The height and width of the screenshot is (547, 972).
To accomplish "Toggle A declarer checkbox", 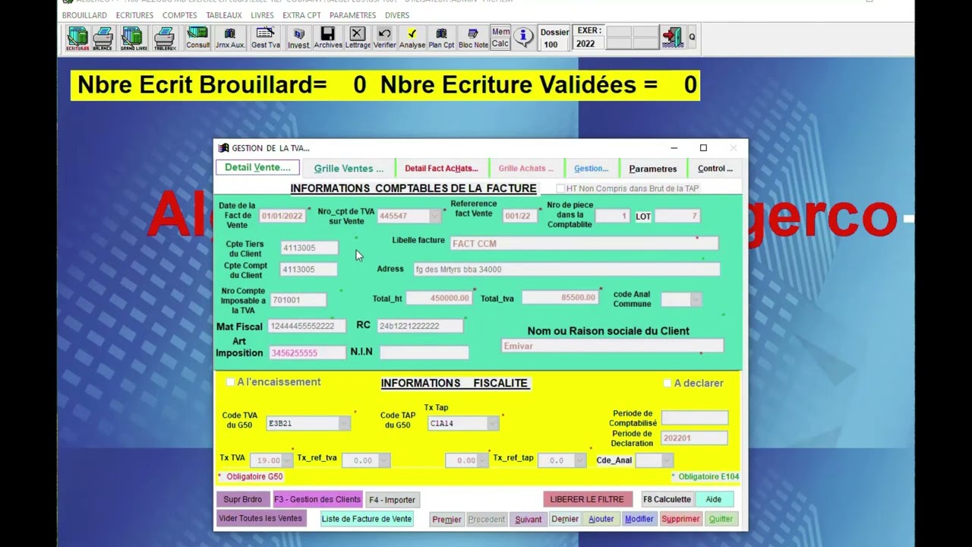I will tap(667, 383).
